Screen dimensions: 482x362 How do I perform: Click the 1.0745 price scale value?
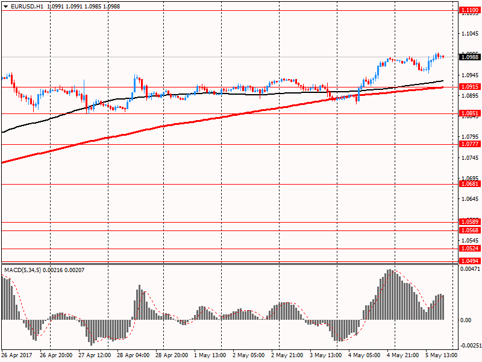click(471, 158)
